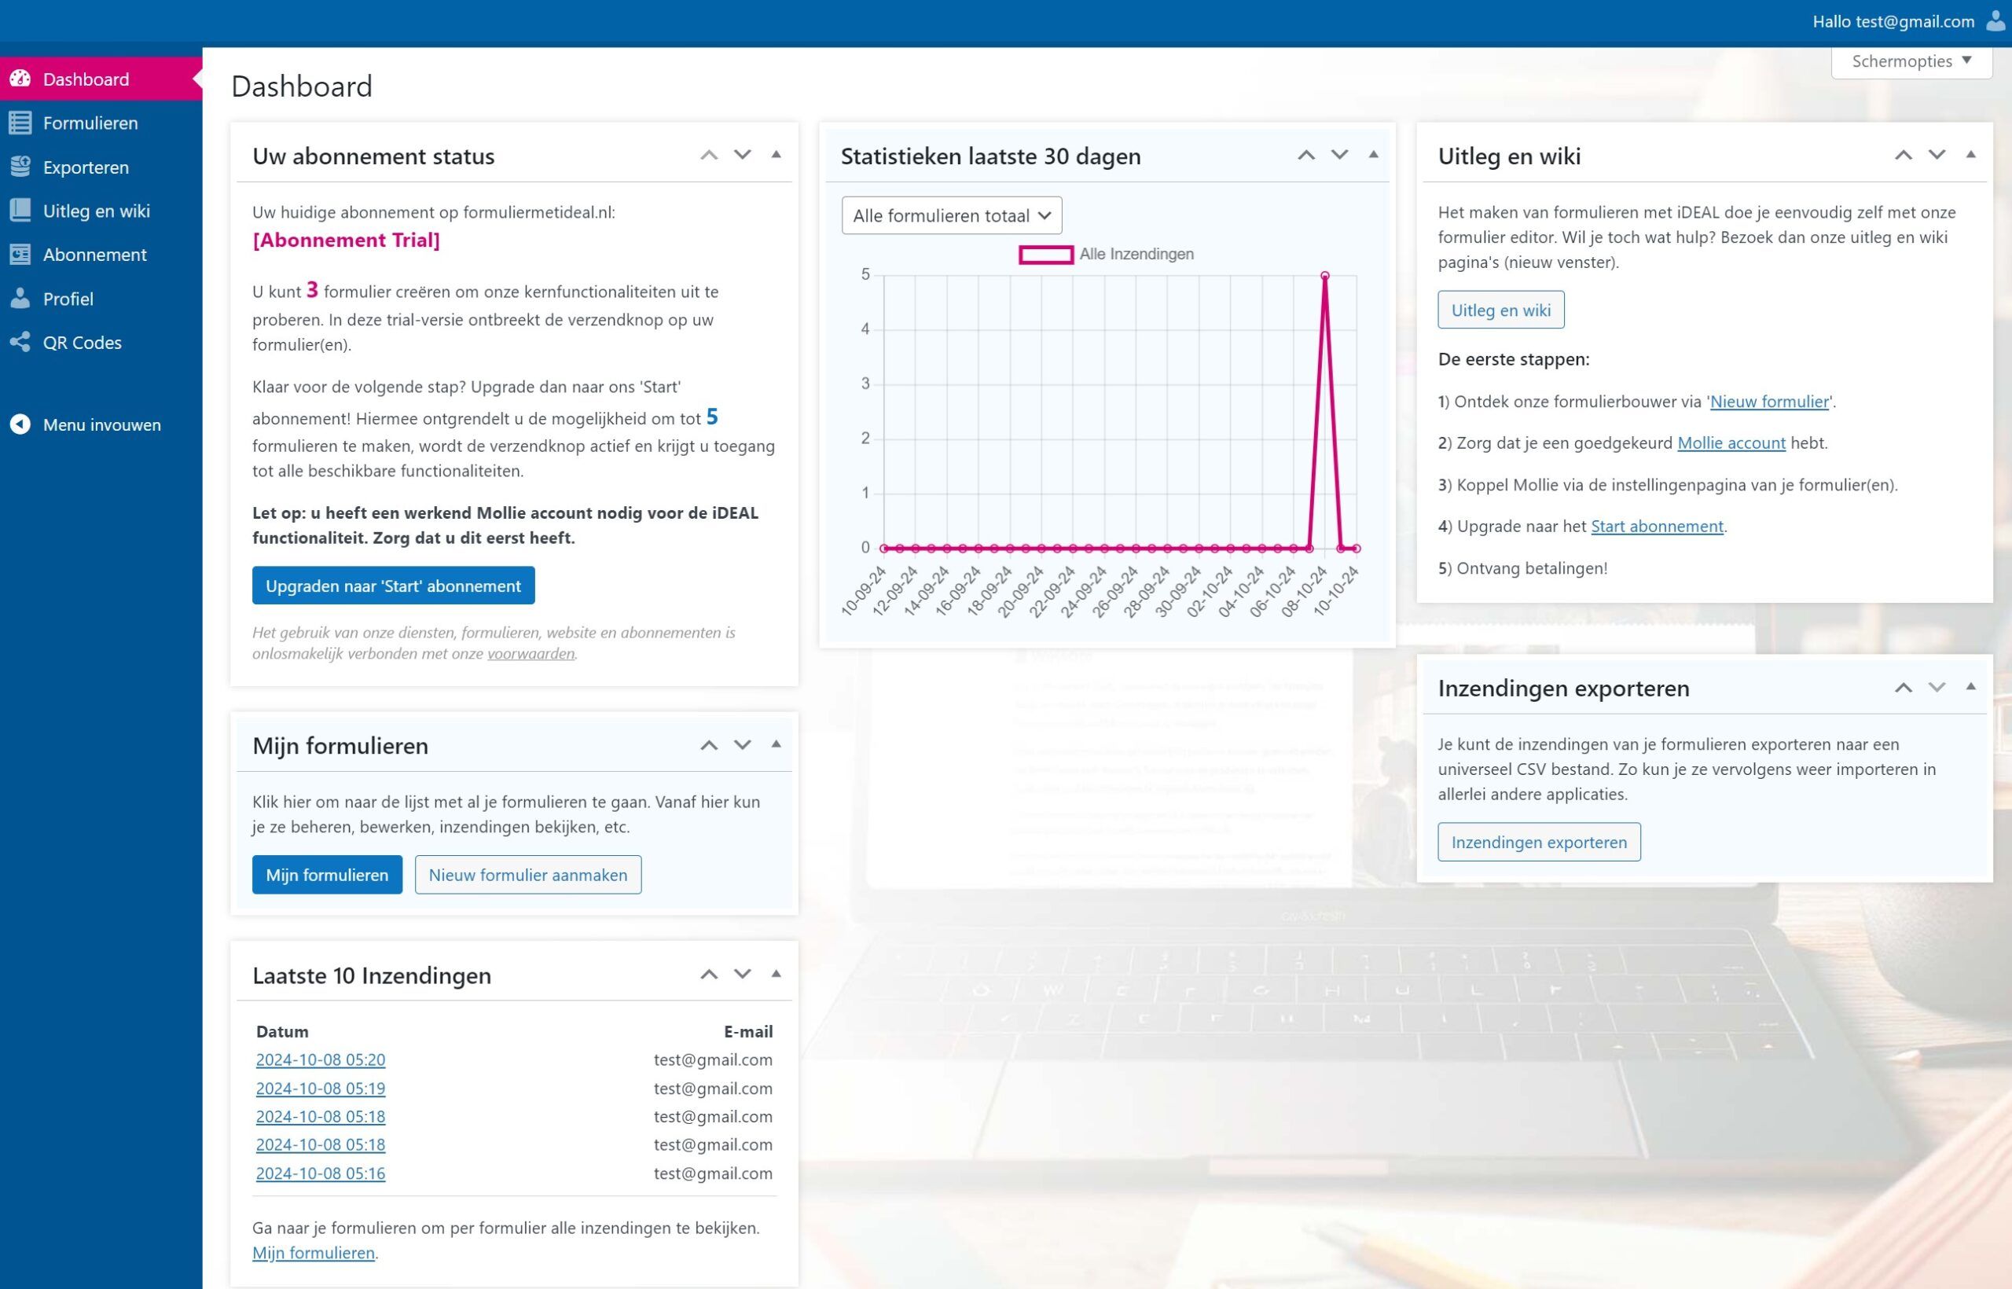Move 'Inzendingen exporteren' panel up
The width and height of the screenshot is (2012, 1289).
pyautogui.click(x=1904, y=687)
